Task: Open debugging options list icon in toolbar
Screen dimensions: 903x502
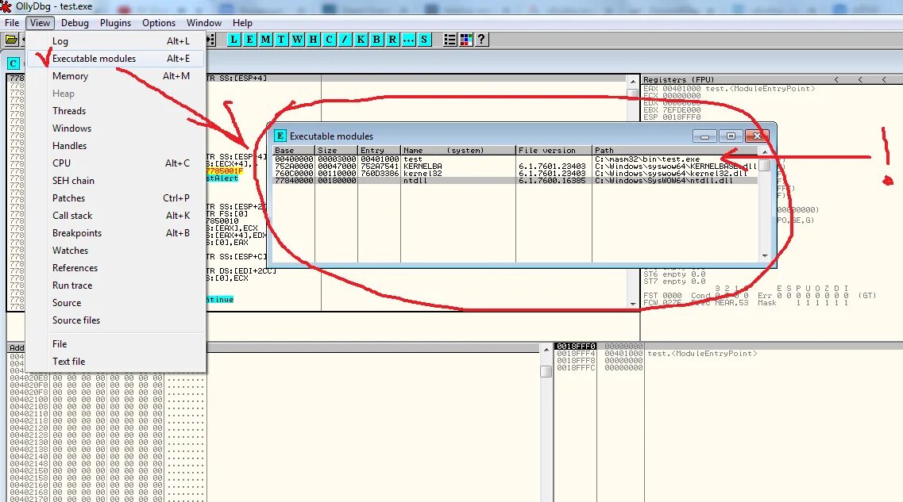Action: (x=450, y=39)
